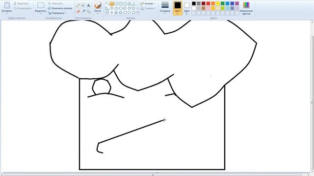The height and width of the screenshot is (176, 314).
Task: Choose the Oval callout shape
Action: point(130,13)
